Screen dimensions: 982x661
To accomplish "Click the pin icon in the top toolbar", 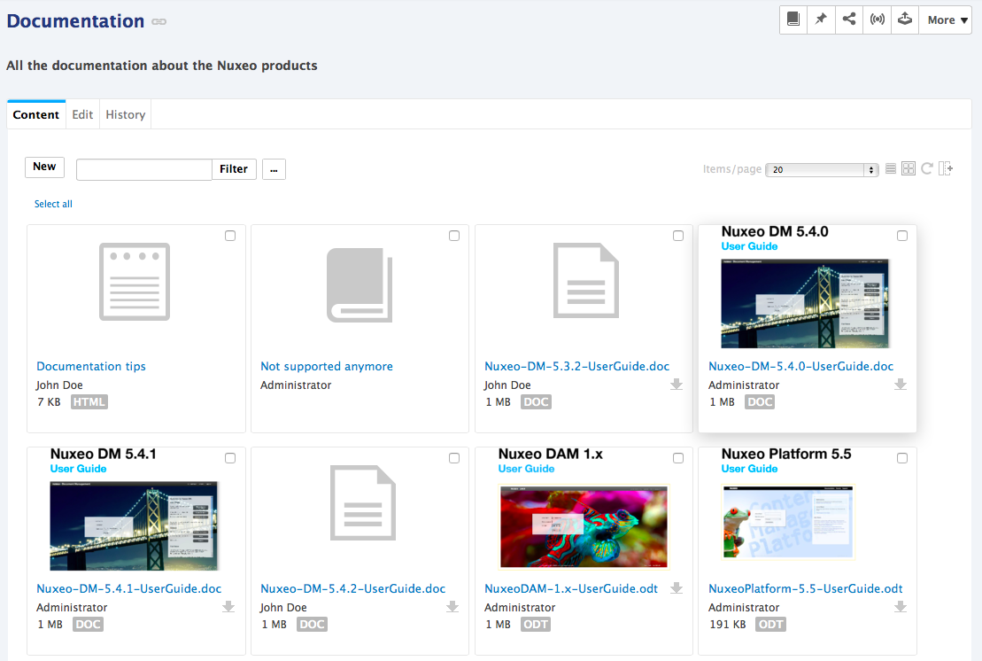I will (x=821, y=19).
